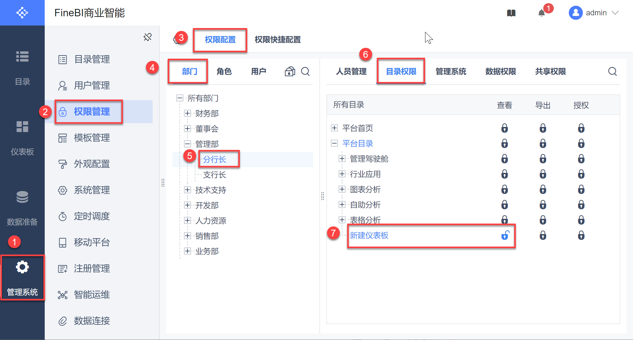Open the admin account dropdown
633x340 pixels.
(594, 13)
